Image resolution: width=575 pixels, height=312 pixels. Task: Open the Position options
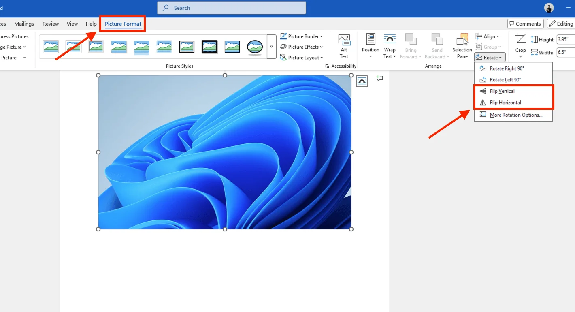coord(370,46)
